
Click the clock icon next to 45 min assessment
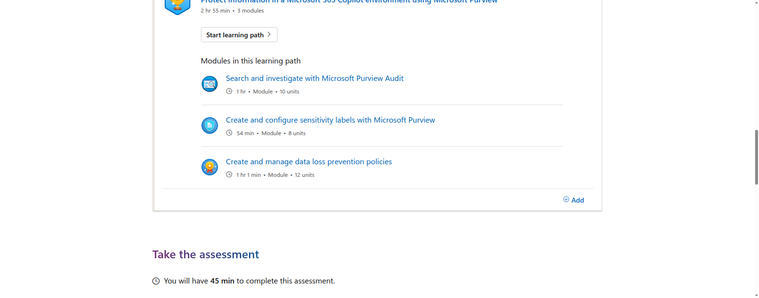156,281
